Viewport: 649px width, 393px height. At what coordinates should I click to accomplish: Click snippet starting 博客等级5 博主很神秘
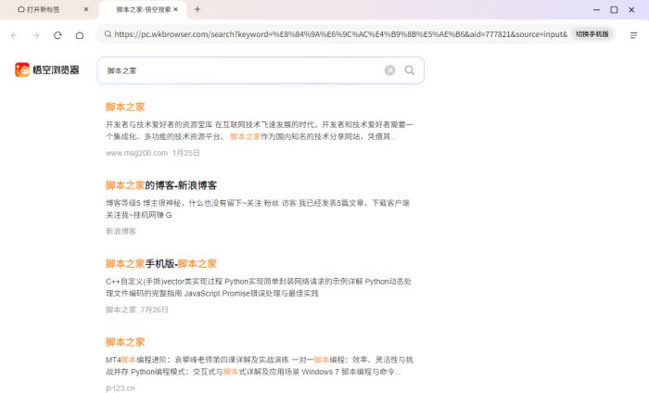click(x=258, y=209)
